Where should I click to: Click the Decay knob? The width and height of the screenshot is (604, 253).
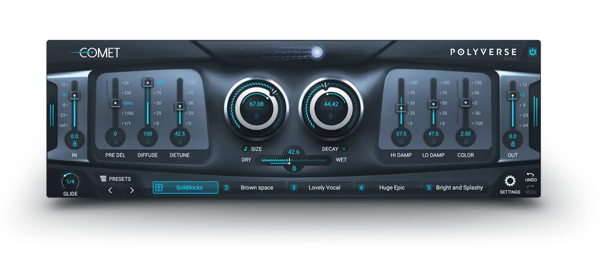(331, 108)
